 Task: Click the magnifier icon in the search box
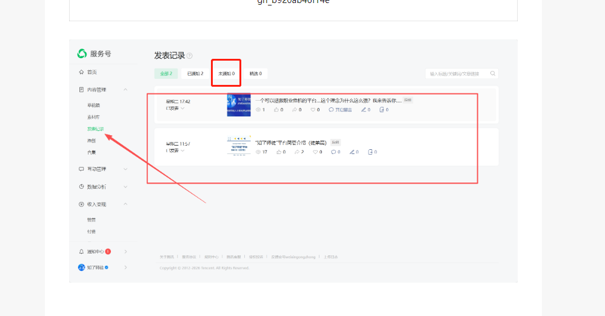pos(493,73)
